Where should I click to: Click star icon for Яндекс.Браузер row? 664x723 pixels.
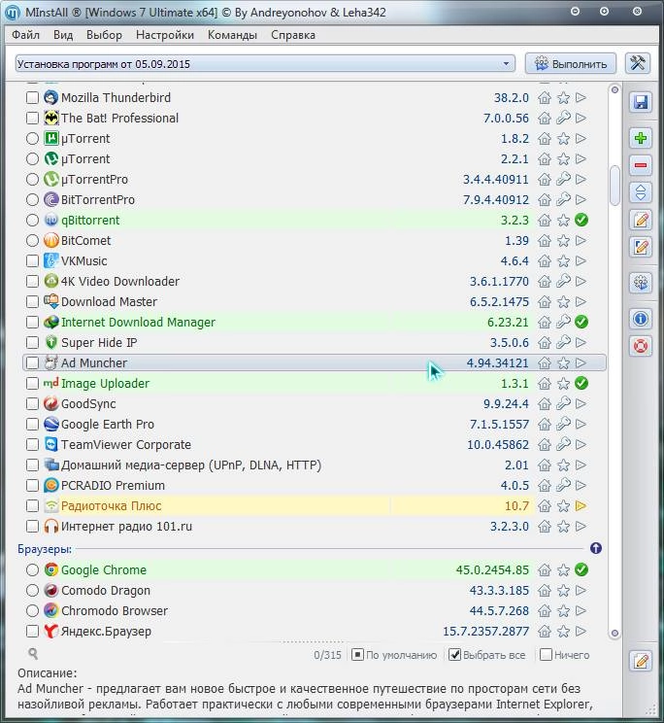pos(563,632)
